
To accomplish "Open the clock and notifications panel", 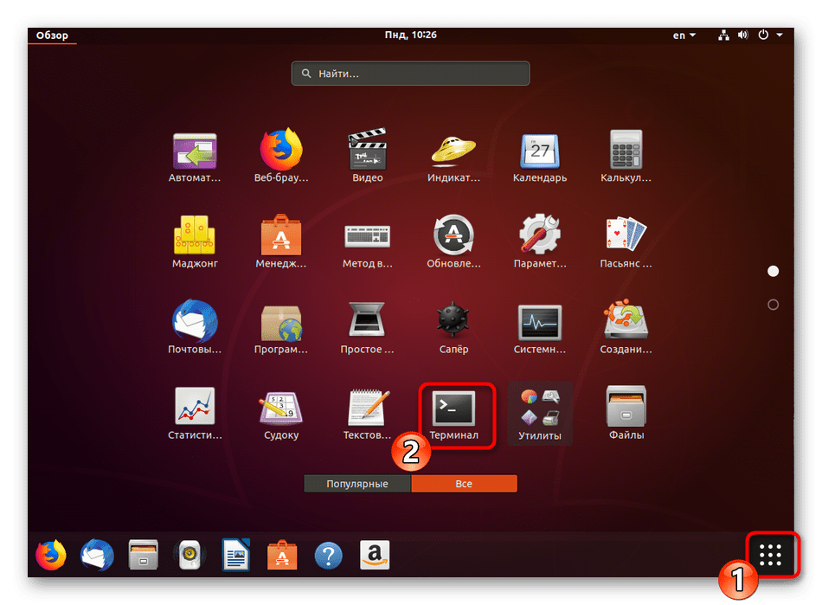I will coord(410,35).
